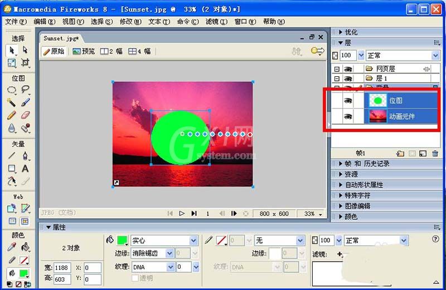This screenshot has width=446, height=290.
Task: Switch to the 预览 view tab
Action: click(x=83, y=51)
